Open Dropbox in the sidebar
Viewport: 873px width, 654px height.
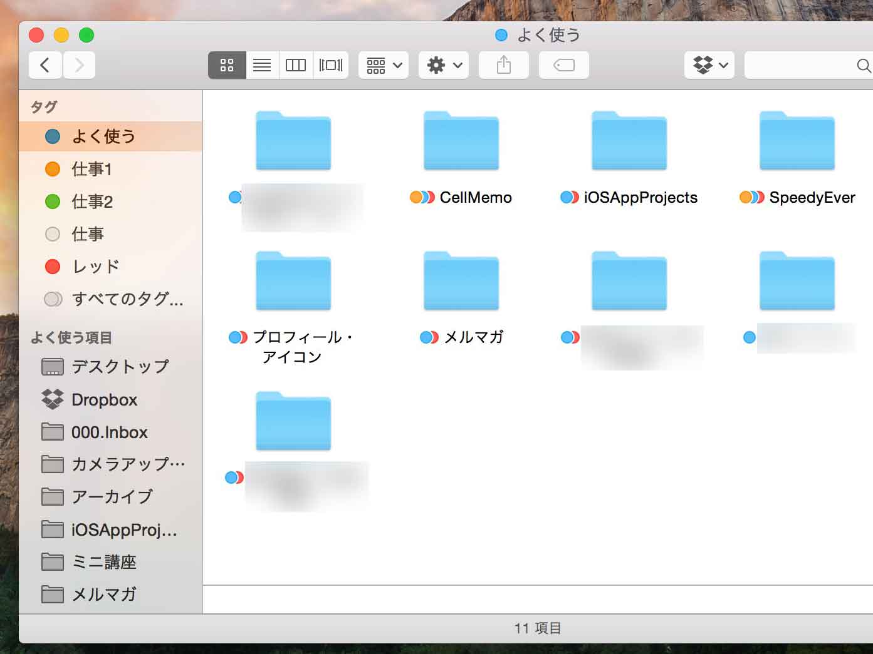pos(111,399)
